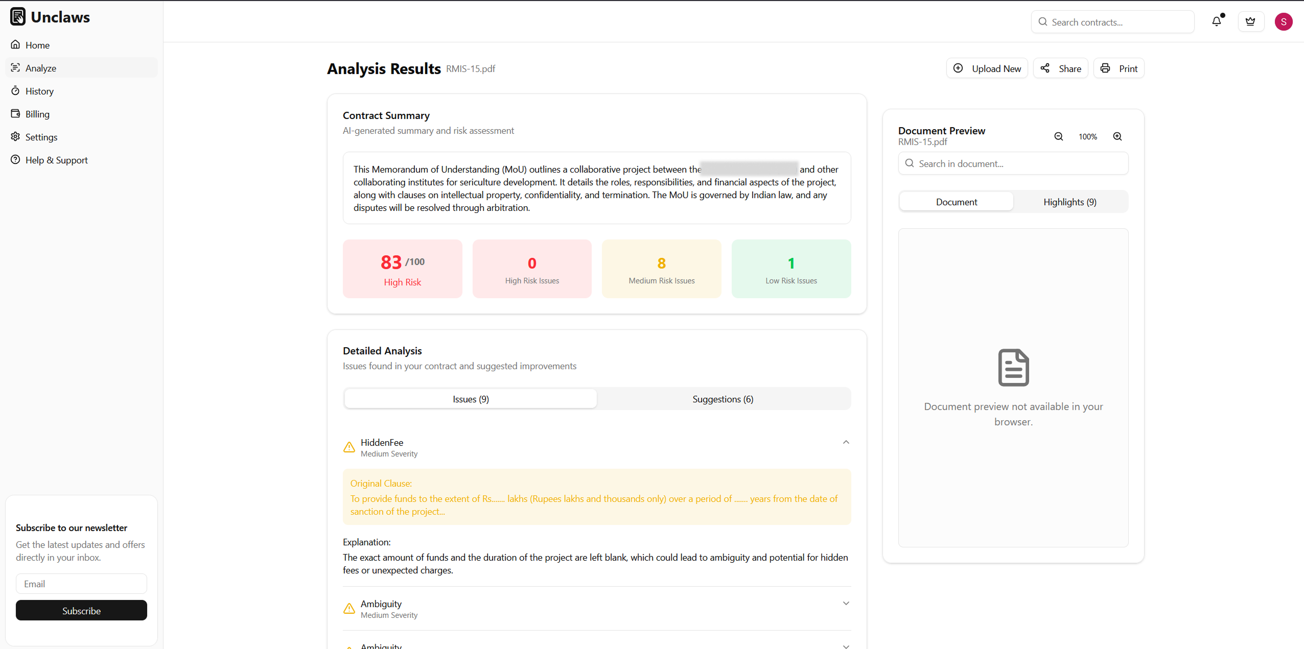The image size is (1304, 649).
Task: Click the High Risk Issues card
Action: click(x=532, y=269)
